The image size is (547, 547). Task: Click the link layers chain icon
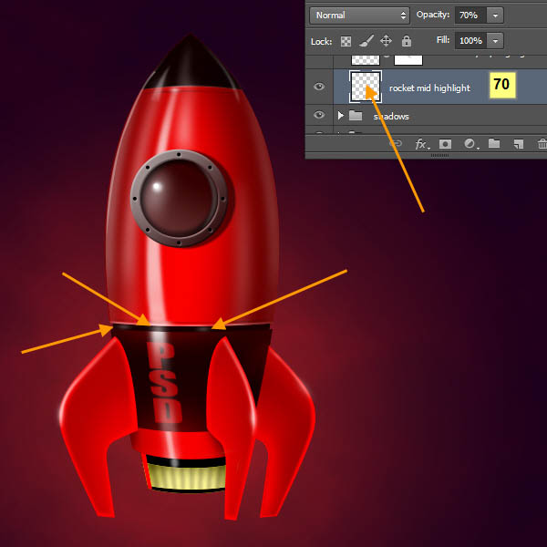(x=396, y=144)
